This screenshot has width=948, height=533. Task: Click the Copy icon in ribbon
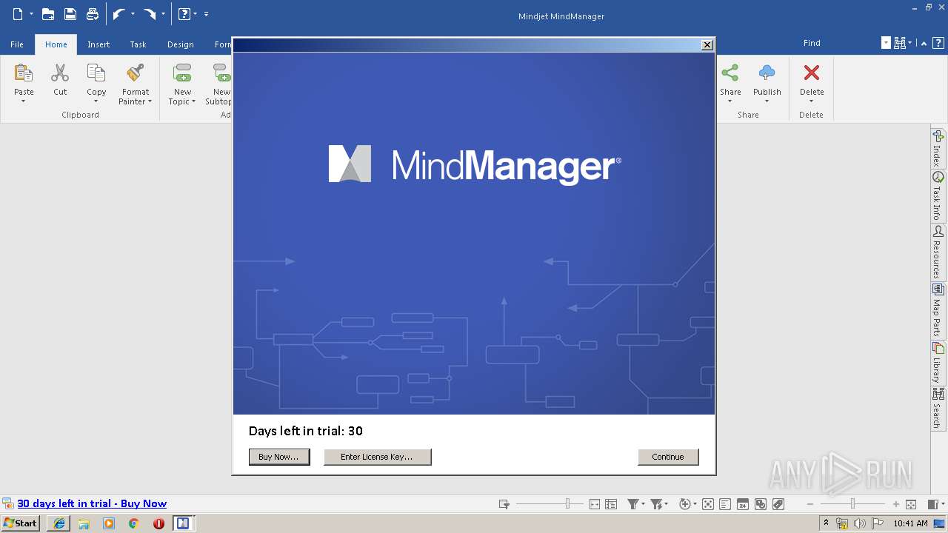coord(96,73)
